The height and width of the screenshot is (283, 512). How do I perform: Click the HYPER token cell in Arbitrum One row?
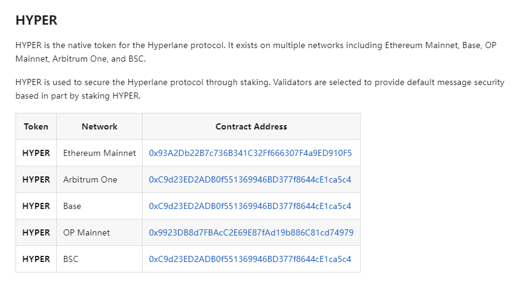point(36,179)
